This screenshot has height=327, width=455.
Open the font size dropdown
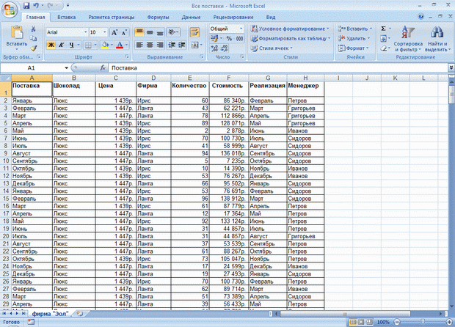[105, 32]
